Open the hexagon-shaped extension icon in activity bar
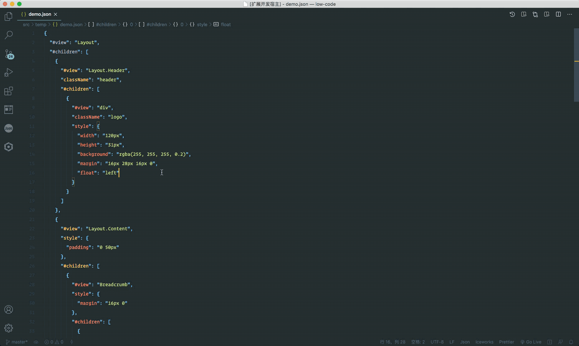This screenshot has width=579, height=346. 9,147
